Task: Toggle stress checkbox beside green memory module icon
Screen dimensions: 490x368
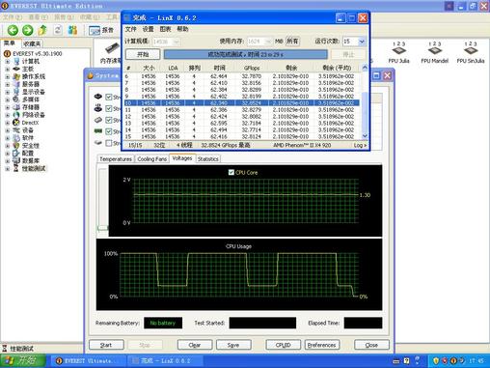Action: click(109, 131)
